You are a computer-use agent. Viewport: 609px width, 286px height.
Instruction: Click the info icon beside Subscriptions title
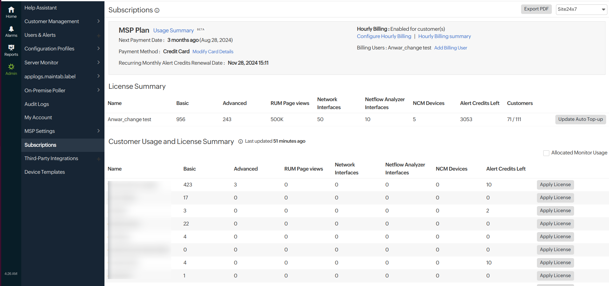[157, 10]
